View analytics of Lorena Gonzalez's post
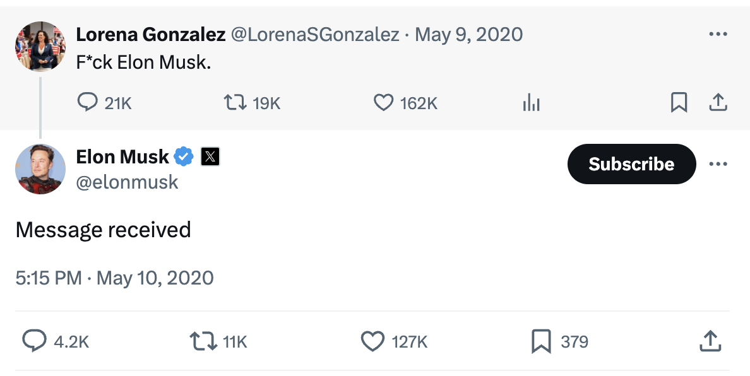750x376 pixels. tap(531, 103)
